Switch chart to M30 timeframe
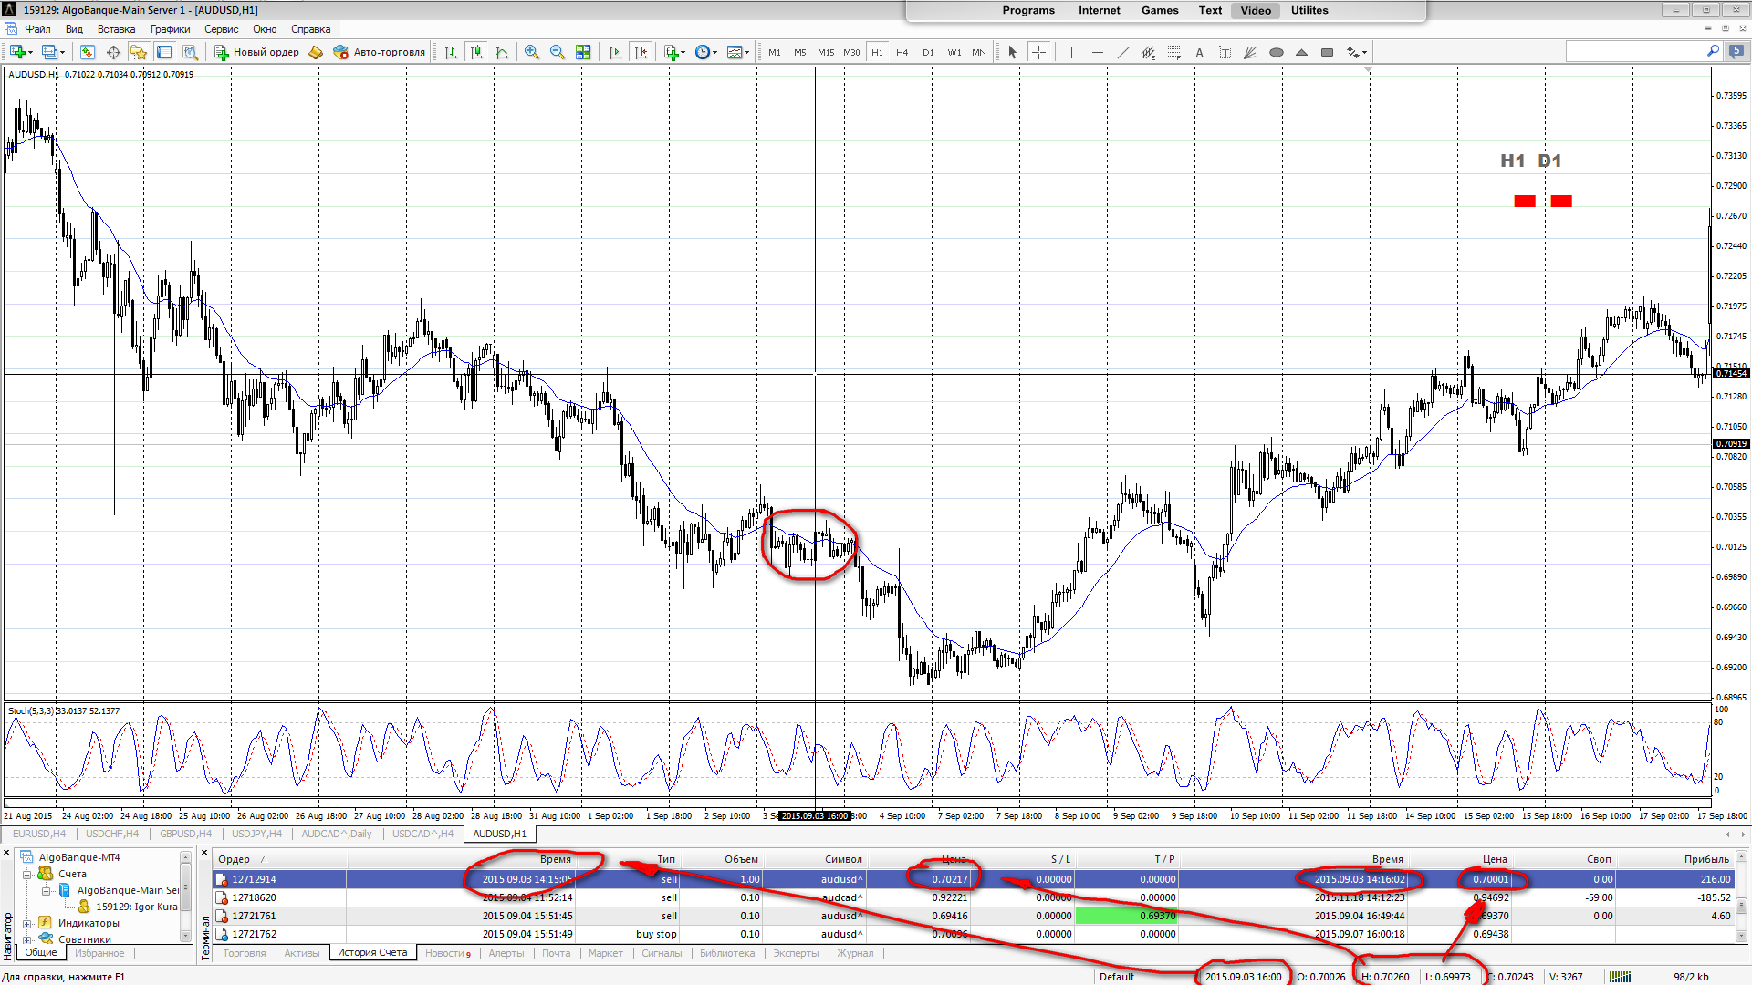 point(851,52)
